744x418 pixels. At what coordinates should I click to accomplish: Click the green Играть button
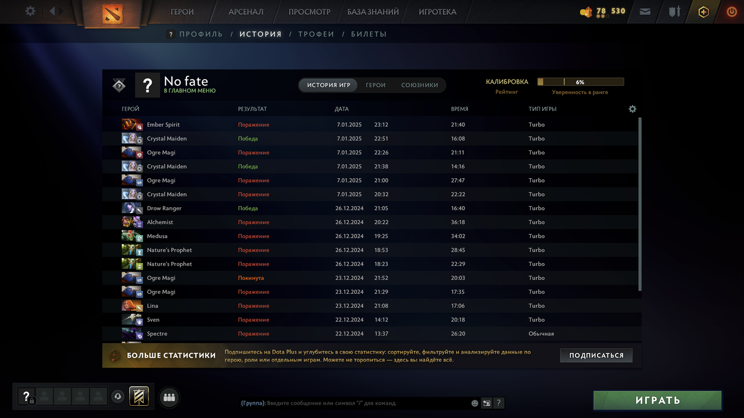coord(657,400)
